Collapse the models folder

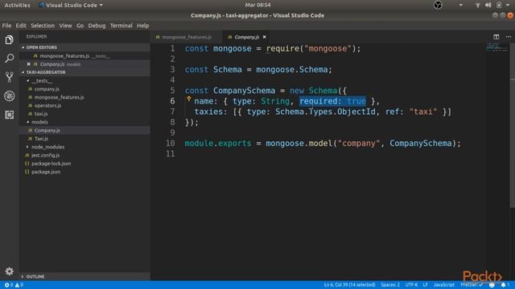click(28, 122)
